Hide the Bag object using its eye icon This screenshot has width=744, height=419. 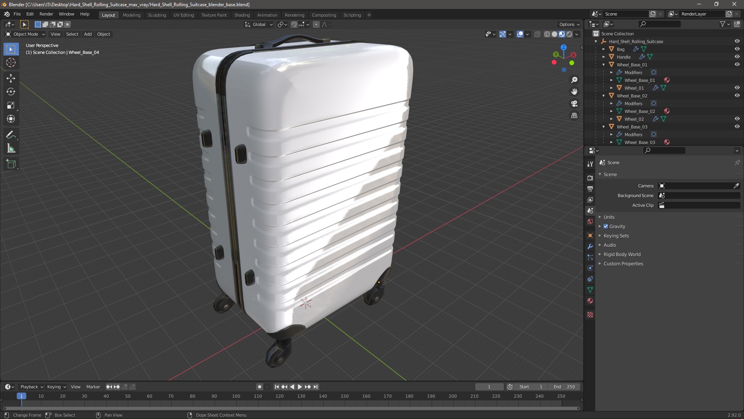pos(737,49)
